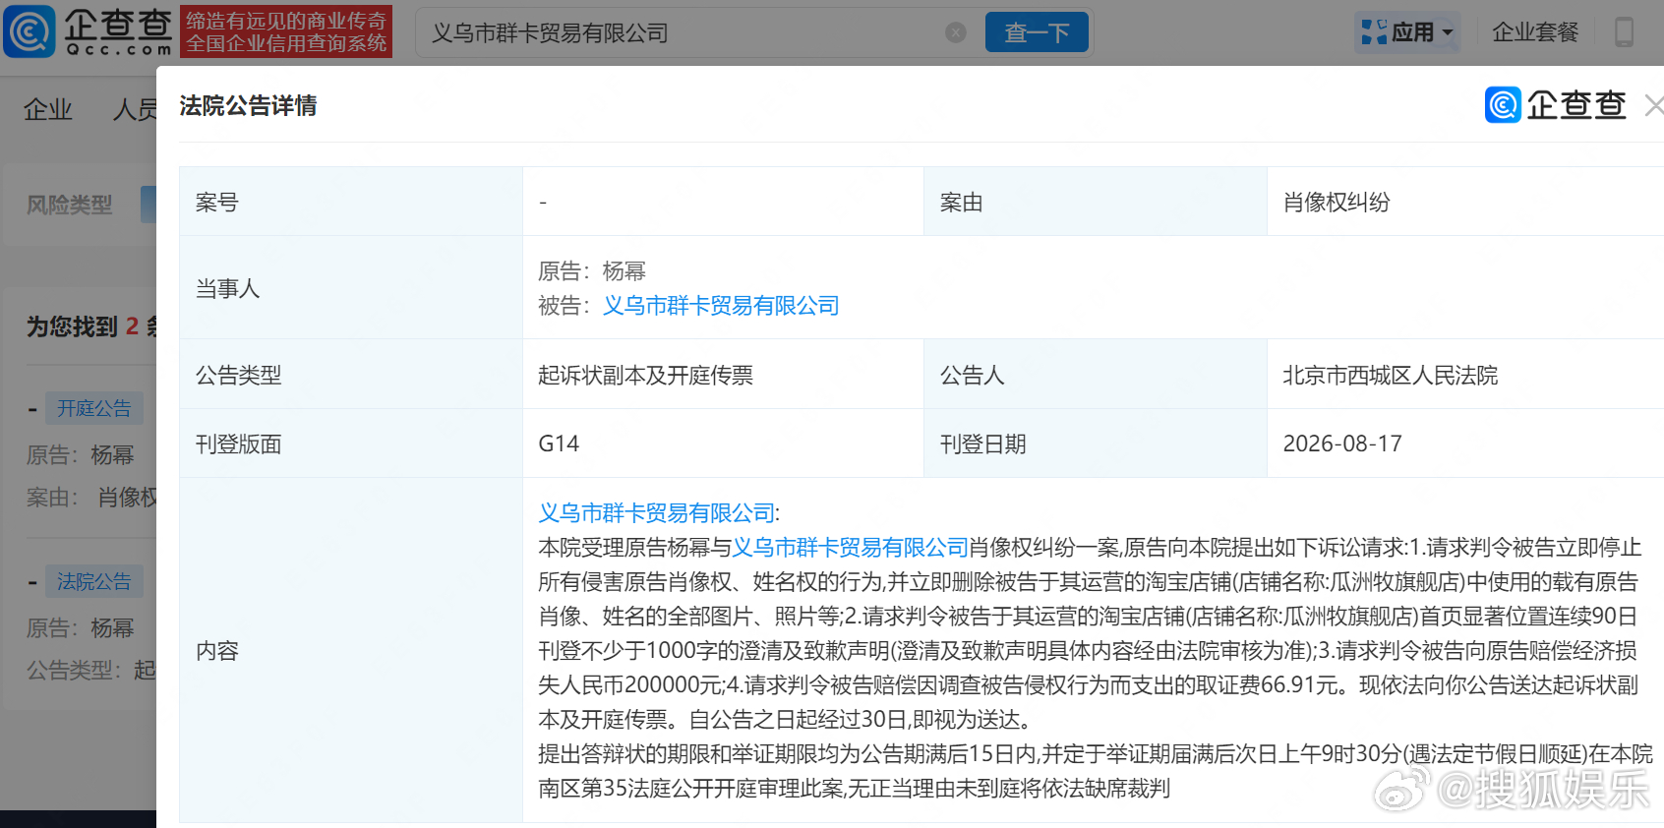This screenshot has height=828, width=1664.
Task: Click the 企查查 logo in the dialog header
Action: tap(1556, 105)
